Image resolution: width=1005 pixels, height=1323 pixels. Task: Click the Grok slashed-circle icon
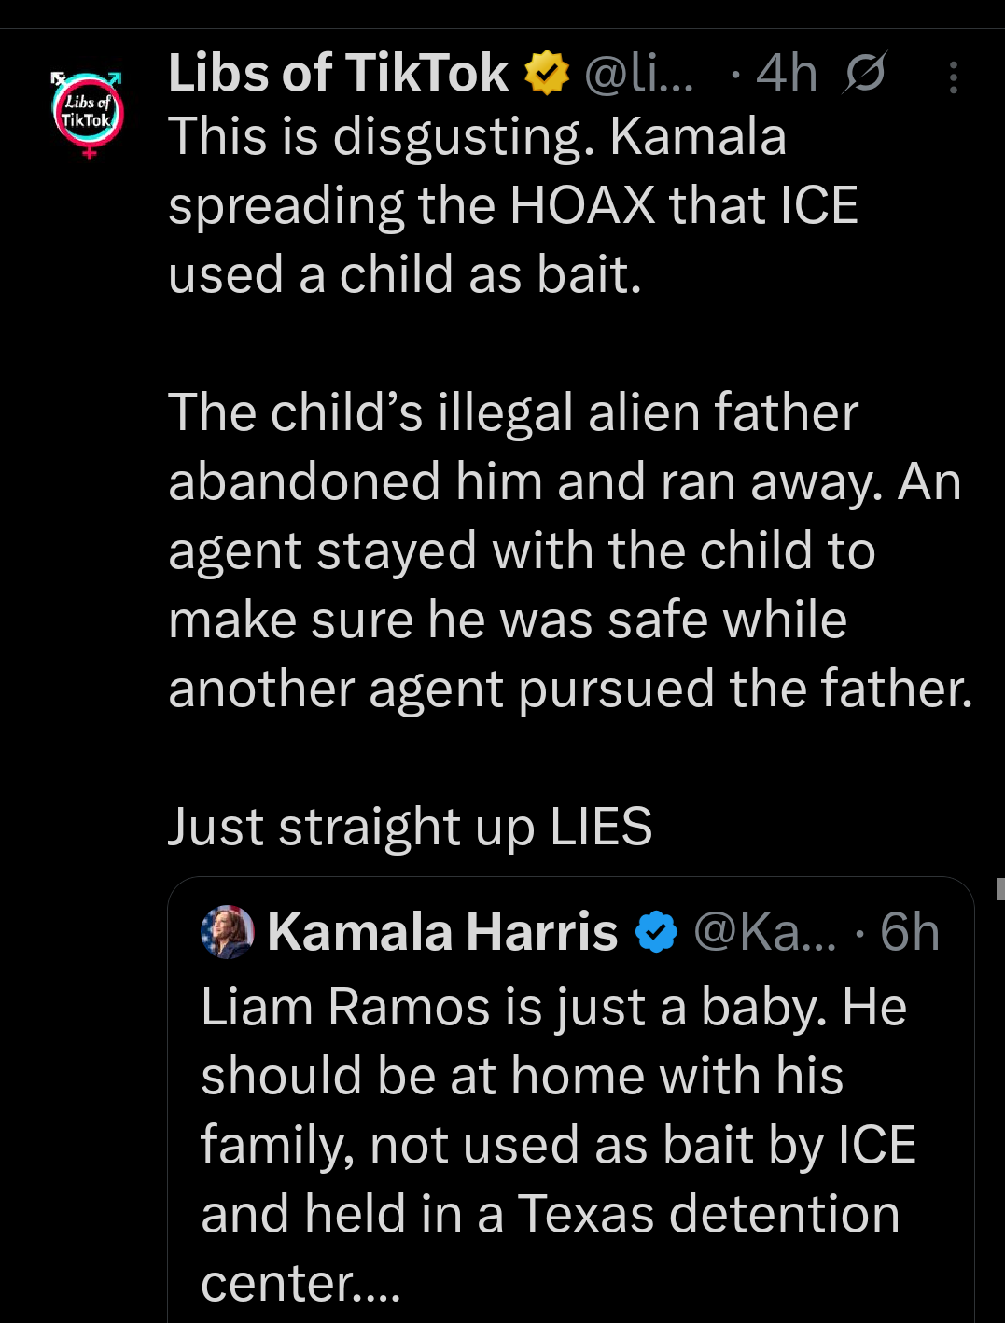863,74
